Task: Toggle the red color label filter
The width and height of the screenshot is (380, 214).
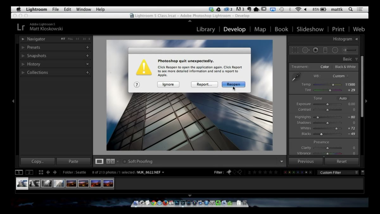Action: [x=285, y=173]
